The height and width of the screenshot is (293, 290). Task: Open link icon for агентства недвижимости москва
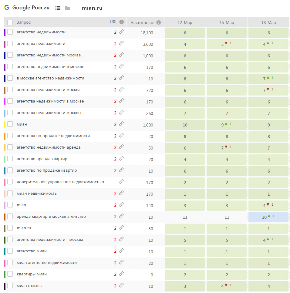121,89
